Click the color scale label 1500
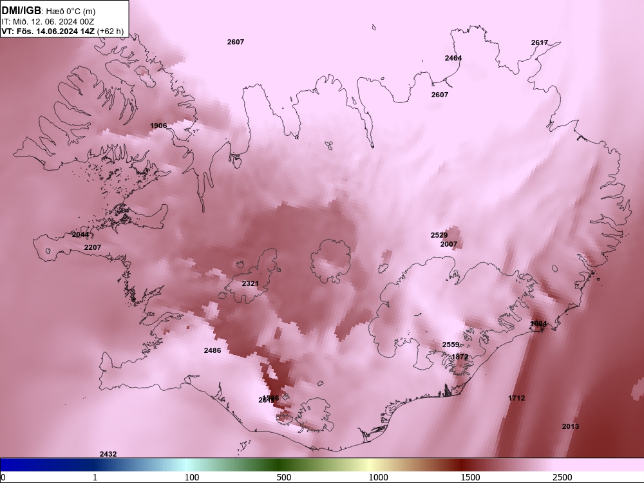This screenshot has height=483, width=644. pyautogui.click(x=470, y=477)
